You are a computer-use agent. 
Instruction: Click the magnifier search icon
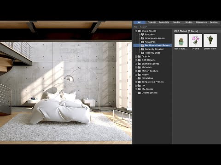[136, 27]
